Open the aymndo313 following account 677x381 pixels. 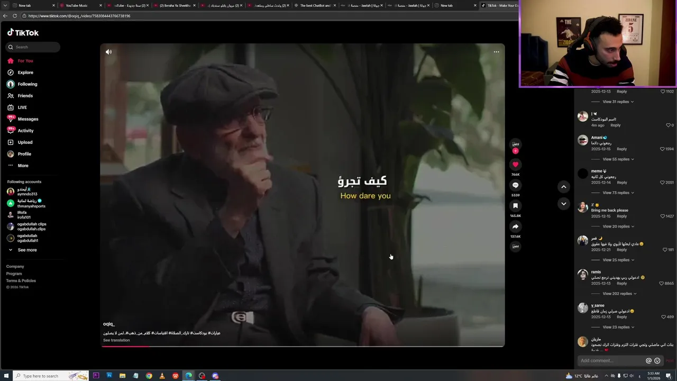pyautogui.click(x=27, y=192)
